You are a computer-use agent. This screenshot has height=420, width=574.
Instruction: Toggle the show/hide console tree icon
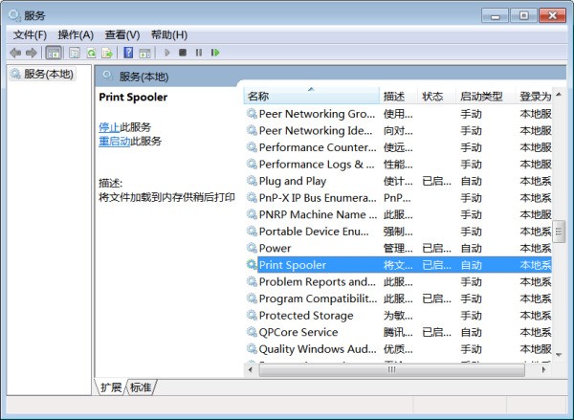click(x=54, y=53)
